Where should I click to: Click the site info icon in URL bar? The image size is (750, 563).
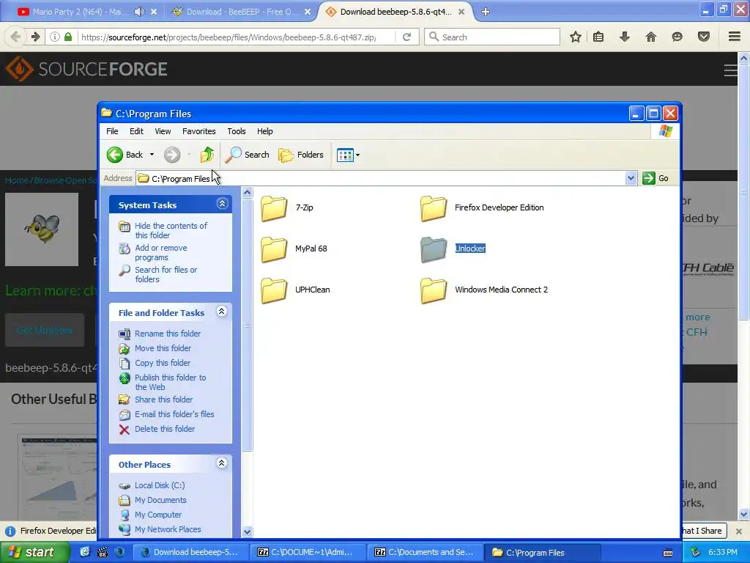pos(55,37)
